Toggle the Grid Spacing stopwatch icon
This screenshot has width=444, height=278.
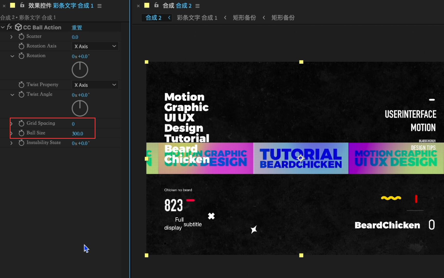(x=21, y=123)
